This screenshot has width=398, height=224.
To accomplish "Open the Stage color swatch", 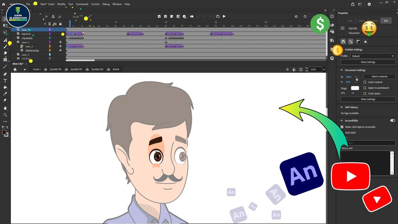I will click(x=355, y=88).
